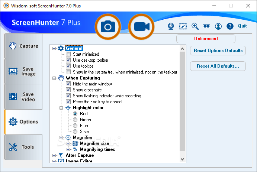
Task: Open the image editor pencil icon
Action: (x=183, y=26)
